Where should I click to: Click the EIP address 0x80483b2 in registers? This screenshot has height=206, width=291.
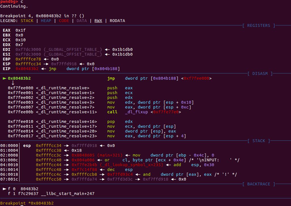pyautogui.click(x=27, y=69)
